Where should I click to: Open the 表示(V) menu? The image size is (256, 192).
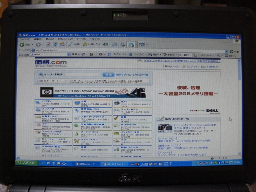coord(50,39)
